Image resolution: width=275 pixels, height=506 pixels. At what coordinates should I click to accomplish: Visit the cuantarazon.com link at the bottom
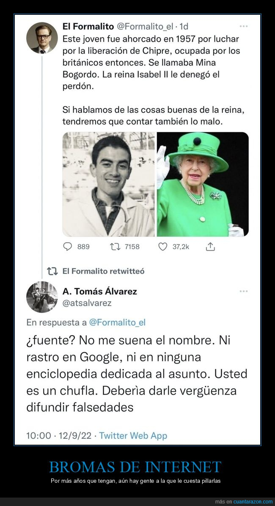[251, 501]
